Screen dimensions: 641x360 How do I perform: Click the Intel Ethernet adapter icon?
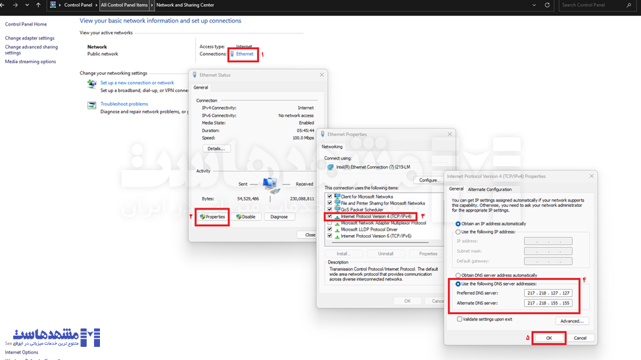330,167
